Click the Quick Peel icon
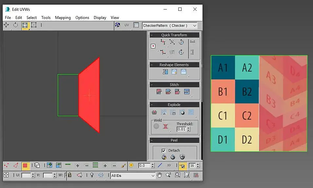The image size is (313, 188). [x=164, y=157]
